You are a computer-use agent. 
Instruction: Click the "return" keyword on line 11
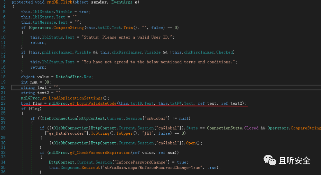point(38,43)
